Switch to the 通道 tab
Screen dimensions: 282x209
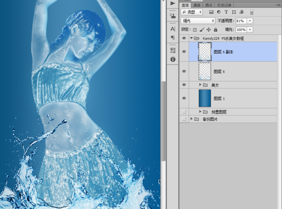tap(197, 5)
